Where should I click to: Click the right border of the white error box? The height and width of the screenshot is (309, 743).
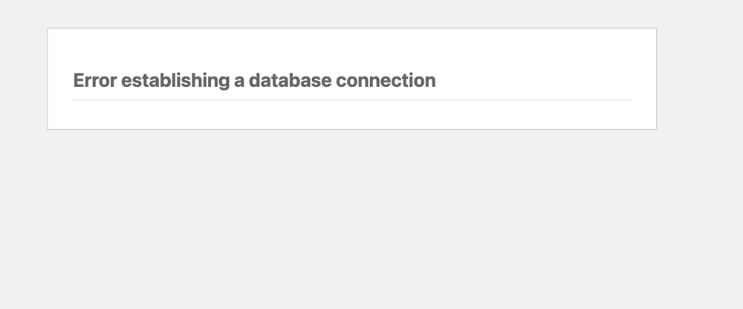(656, 79)
